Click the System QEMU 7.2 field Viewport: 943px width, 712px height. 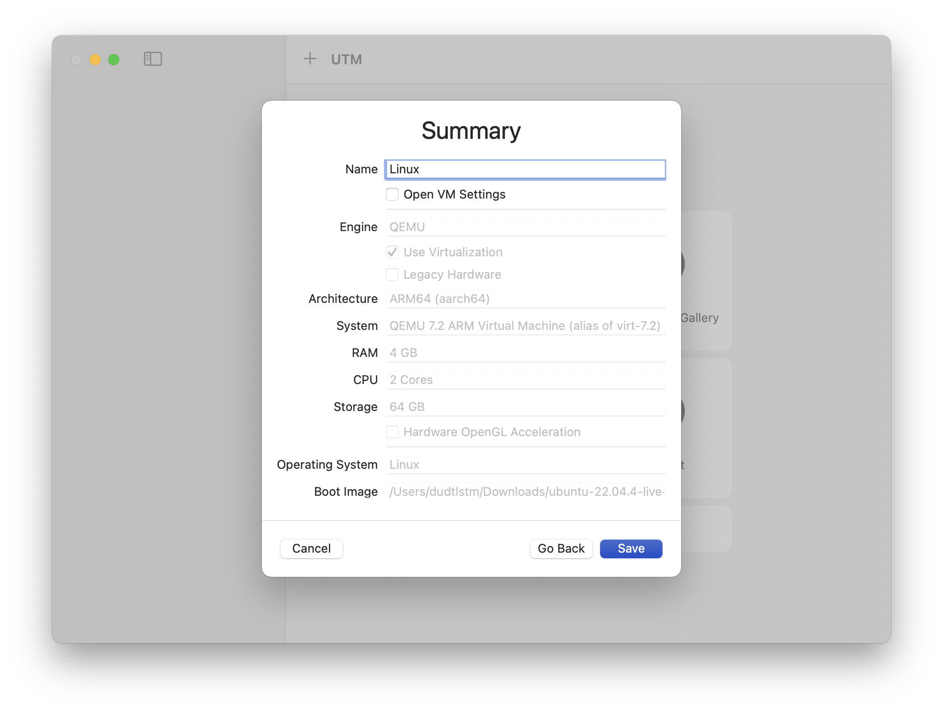tap(525, 326)
